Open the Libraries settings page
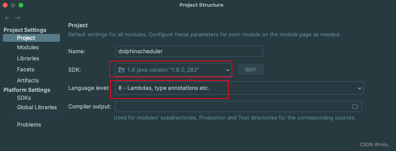This screenshot has width=396, height=151. click(28, 58)
